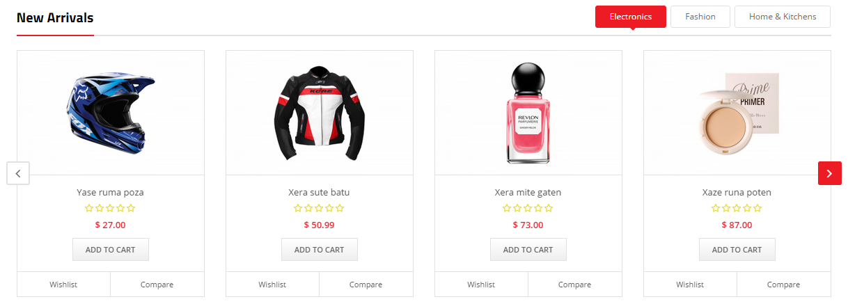Switch to the Home & Kitchens tab

pyautogui.click(x=783, y=17)
